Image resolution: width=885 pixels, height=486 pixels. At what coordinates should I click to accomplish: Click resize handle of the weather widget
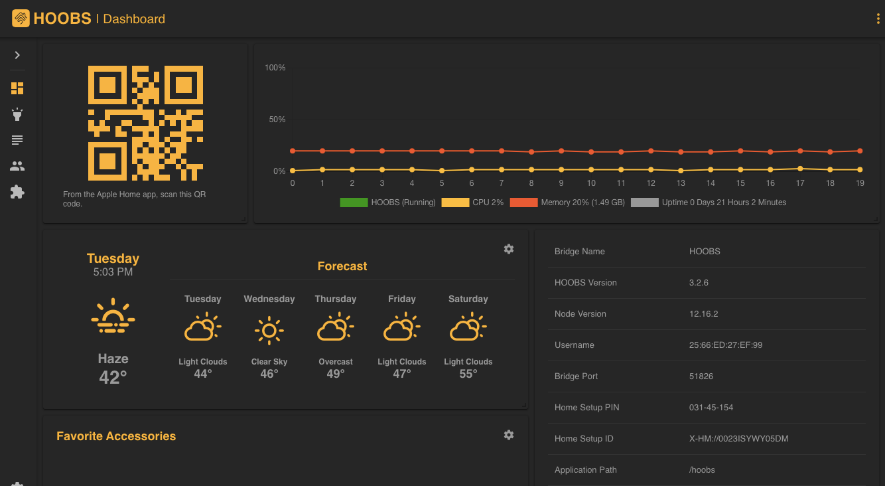click(x=524, y=405)
